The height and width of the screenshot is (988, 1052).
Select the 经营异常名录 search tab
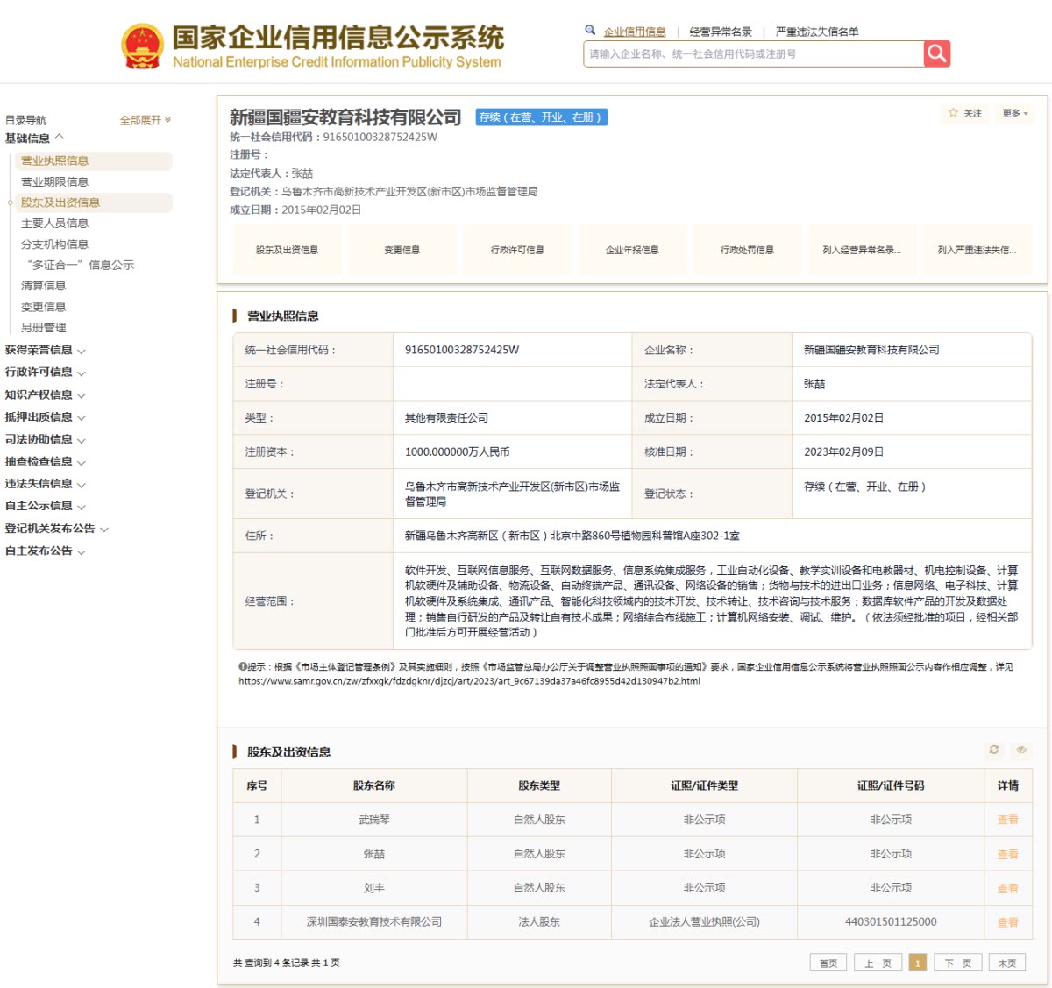(x=721, y=32)
